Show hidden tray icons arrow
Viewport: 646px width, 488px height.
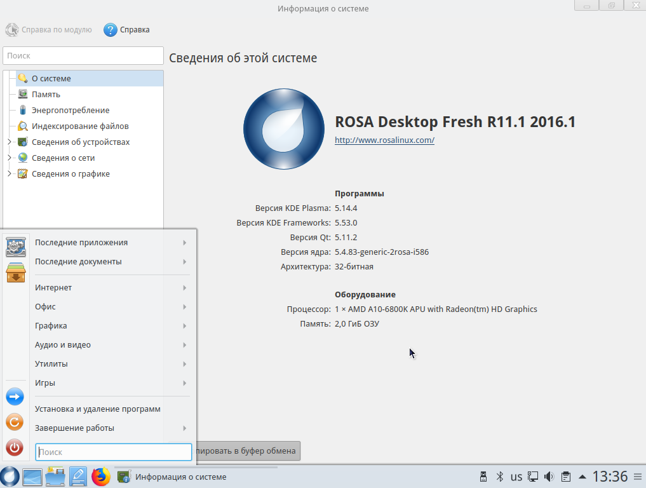[582, 477]
